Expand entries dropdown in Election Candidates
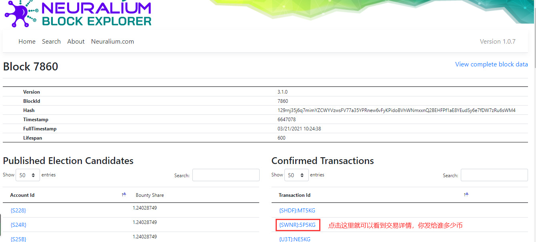This screenshot has height=242, width=536. point(28,175)
